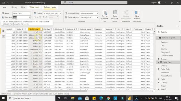The width and height of the screenshot is (181, 101).
Task: Open File Explorer from taskbar
Action: coord(73,98)
